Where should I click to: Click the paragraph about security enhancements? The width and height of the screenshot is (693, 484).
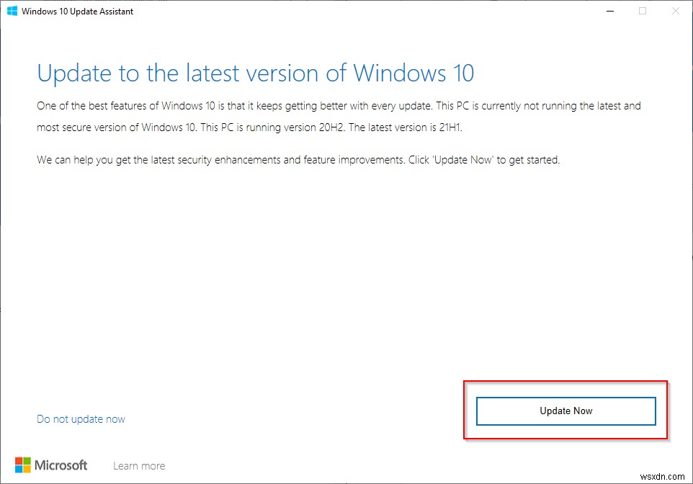(298, 159)
